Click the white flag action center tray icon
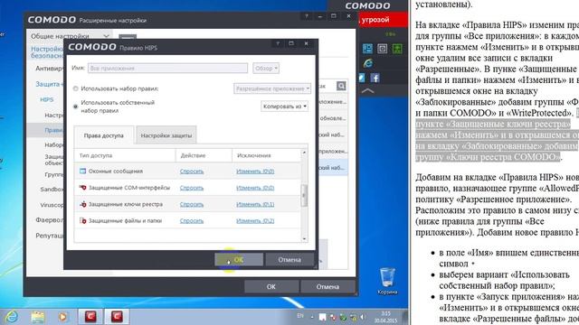 click(323, 317)
